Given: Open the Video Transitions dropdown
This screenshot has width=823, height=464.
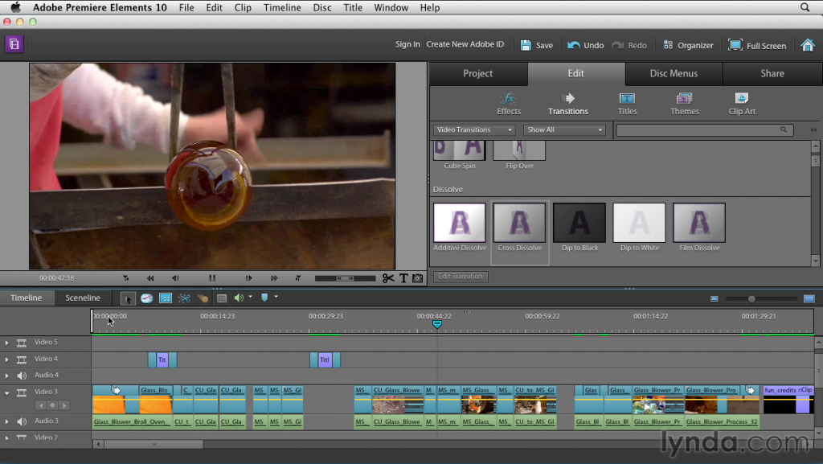Looking at the screenshot, I should coord(474,129).
